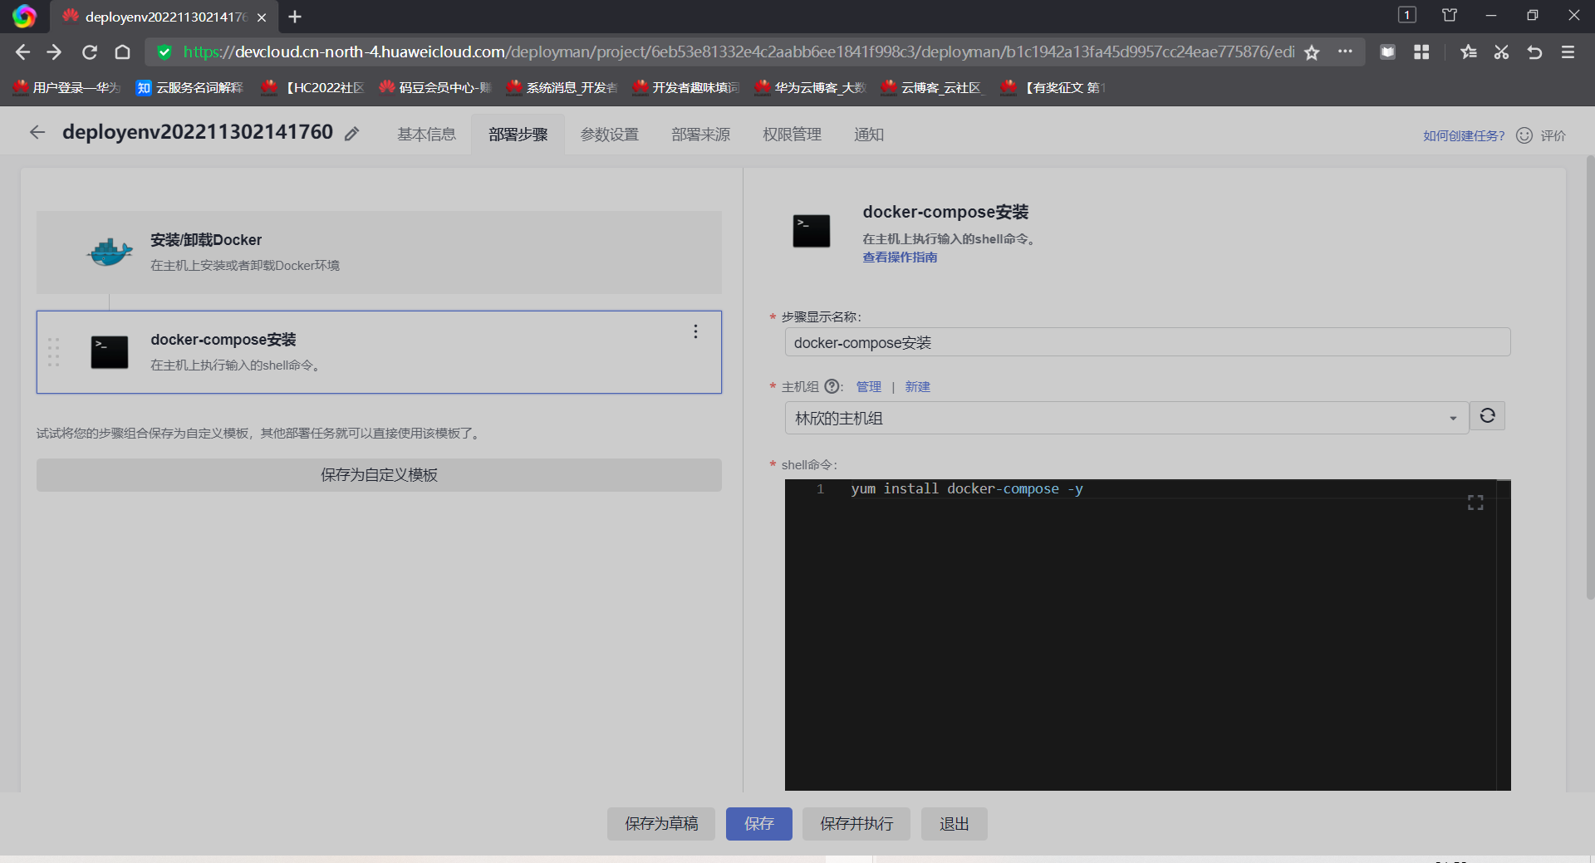1595x863 pixels.
Task: Return to the previous page with the back arrow beside the task name
Action: tap(37, 132)
